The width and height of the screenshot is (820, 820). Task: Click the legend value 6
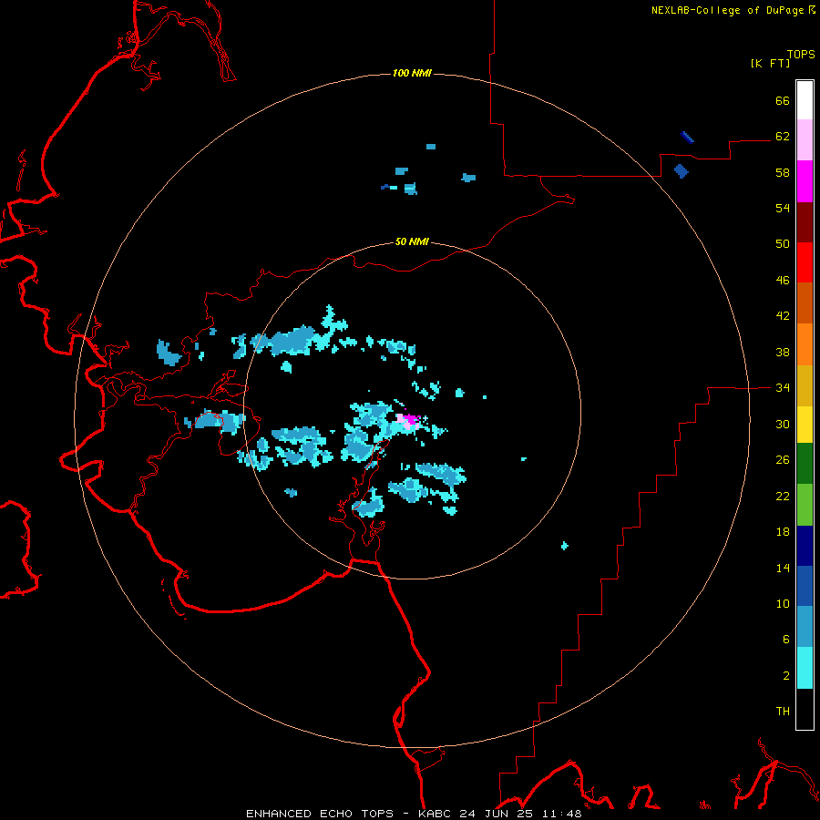tap(786, 639)
